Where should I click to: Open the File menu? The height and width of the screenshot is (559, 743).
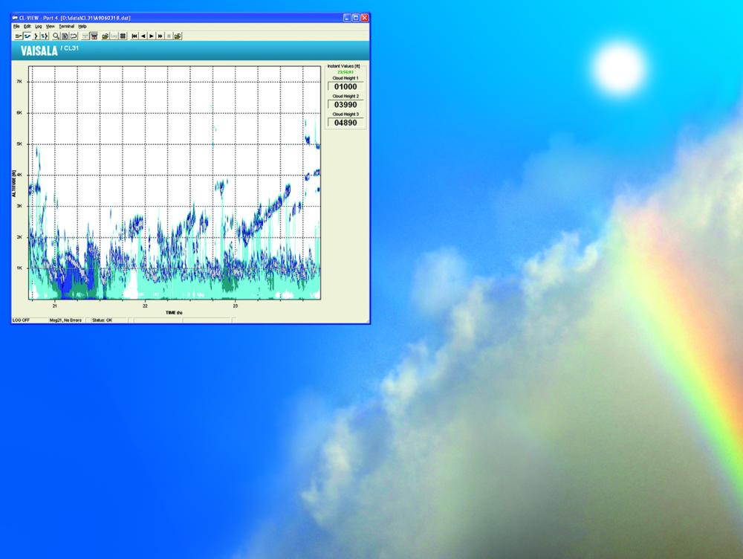pyautogui.click(x=16, y=26)
